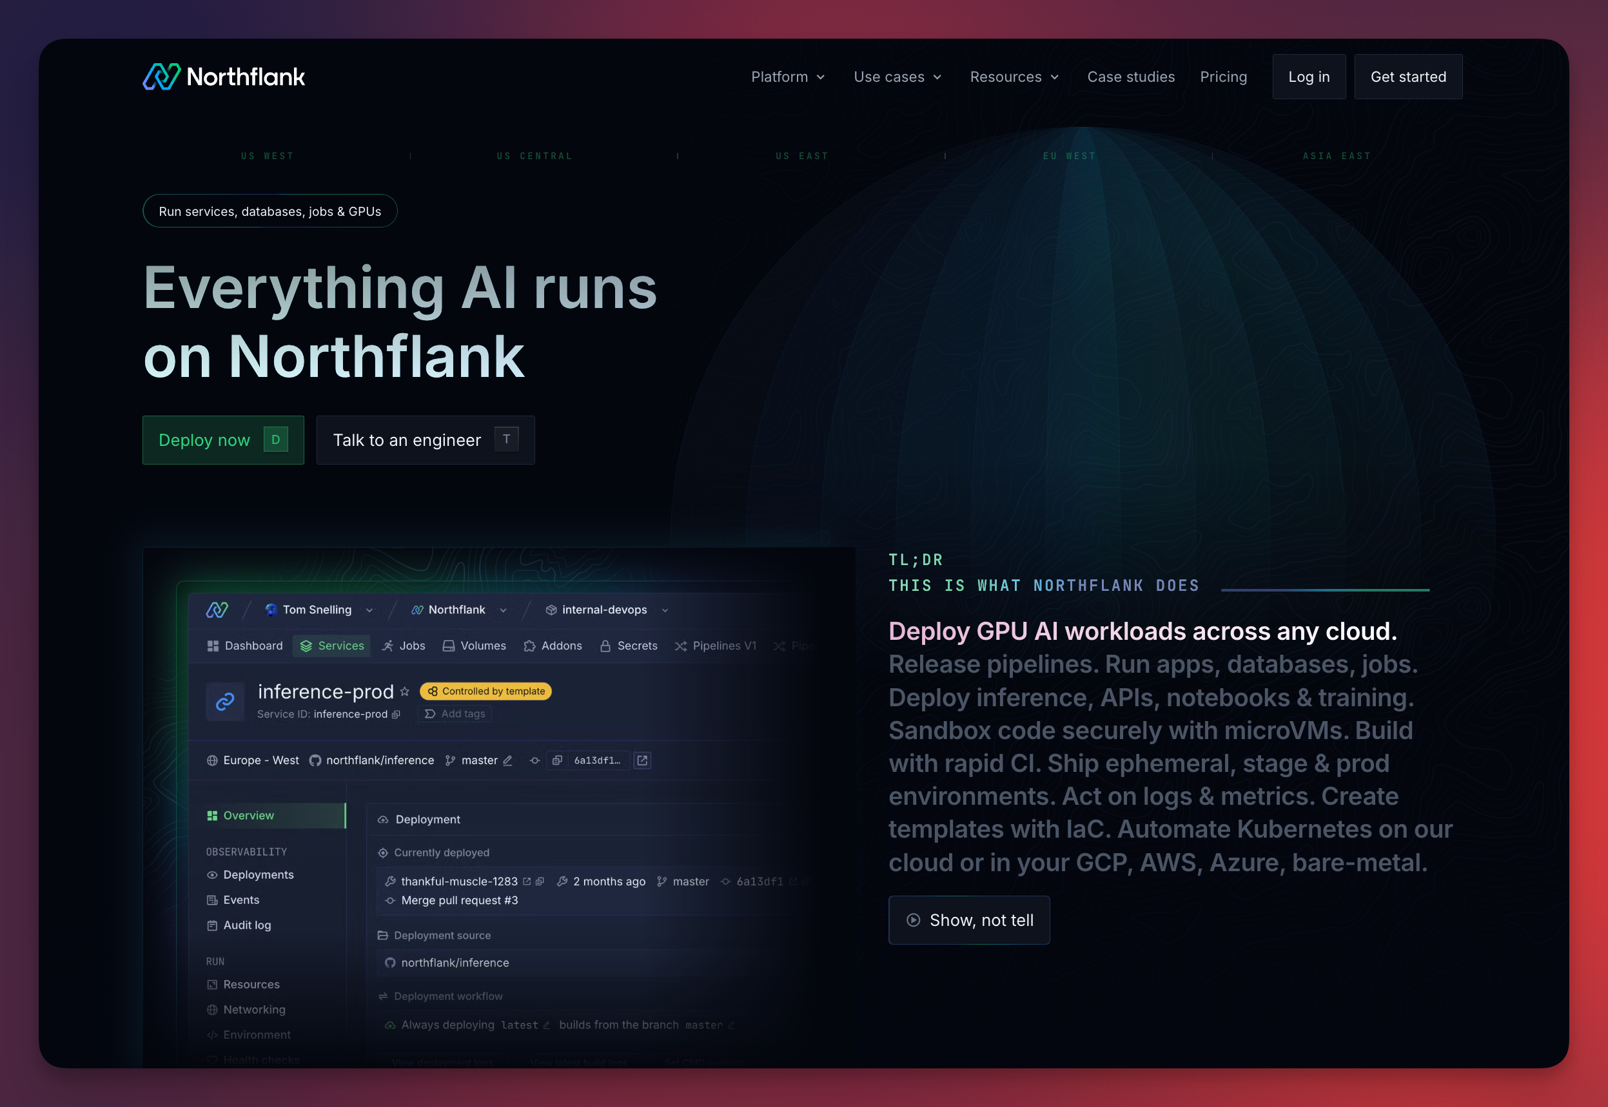Screen dimensions: 1608x1107
Task: Copy the thankful-muscle-1283 build name
Action: point(540,881)
